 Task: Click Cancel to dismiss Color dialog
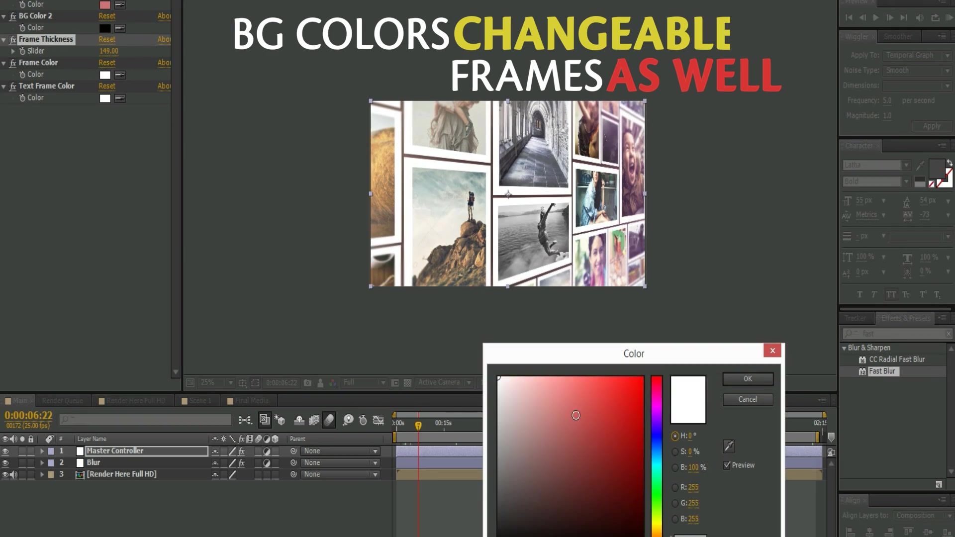click(x=747, y=399)
